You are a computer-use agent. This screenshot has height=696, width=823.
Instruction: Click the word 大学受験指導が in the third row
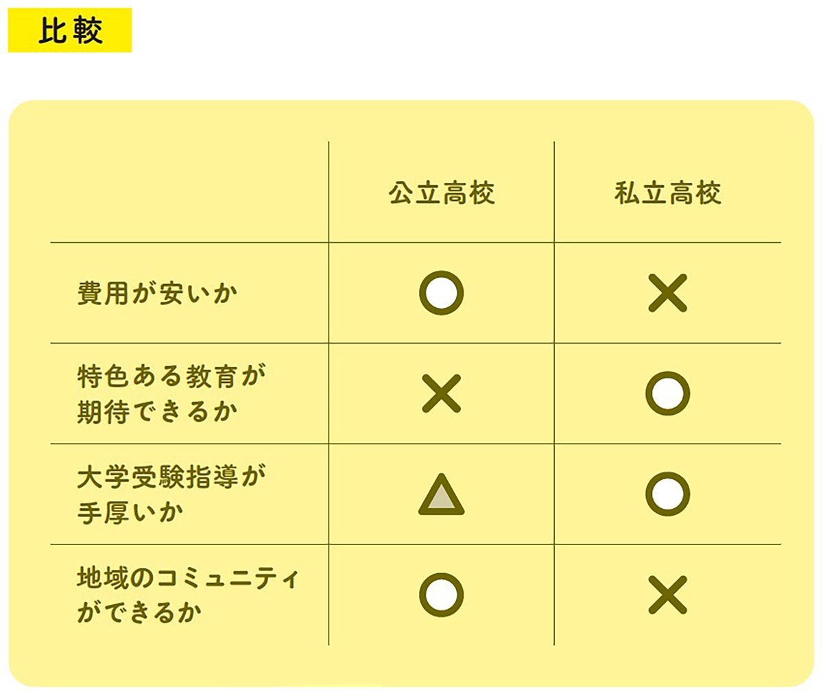[x=171, y=477]
